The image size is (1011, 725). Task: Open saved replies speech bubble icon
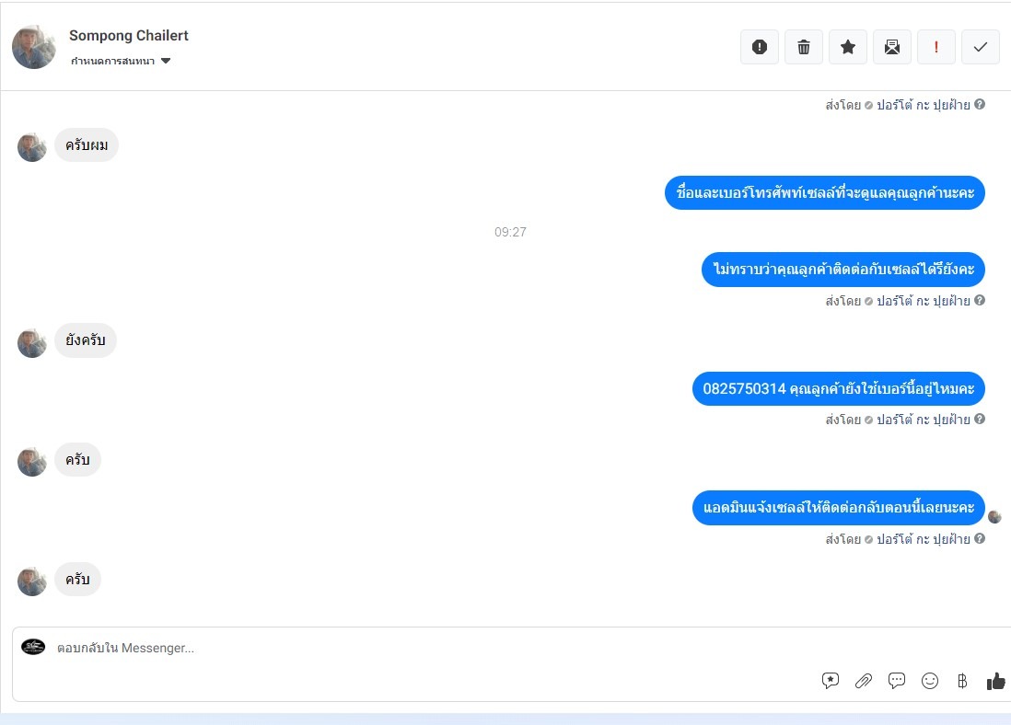click(x=896, y=681)
